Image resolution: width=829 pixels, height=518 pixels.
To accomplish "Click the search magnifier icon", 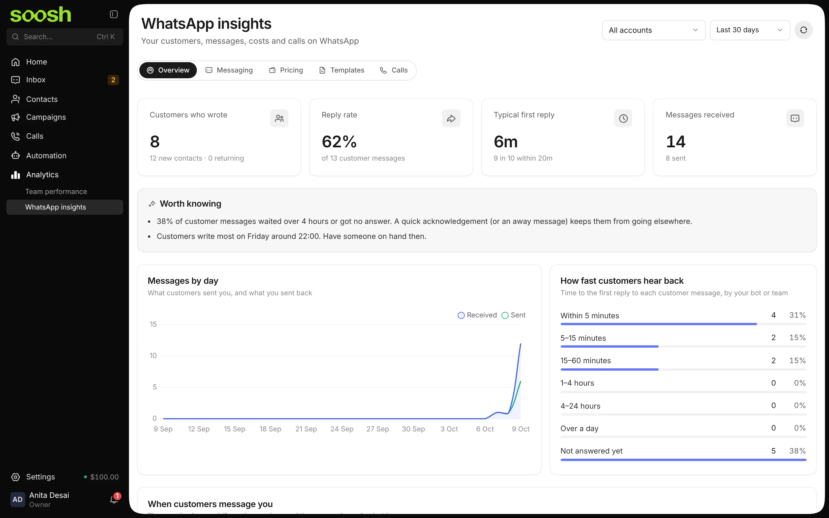I will click(16, 37).
